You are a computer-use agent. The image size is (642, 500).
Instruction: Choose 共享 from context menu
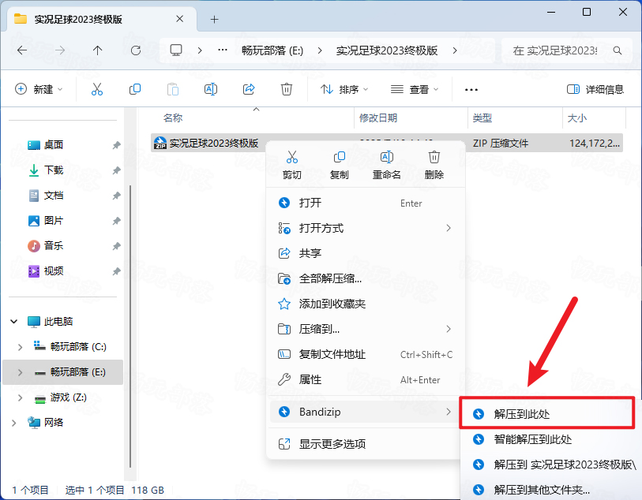[366, 253]
